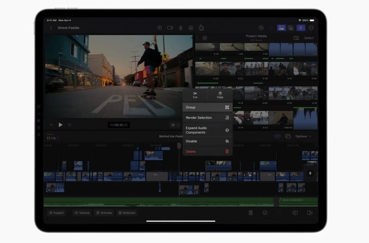
Task: Select the 0:41 clip thumbnail in media browser
Action: tap(281, 69)
